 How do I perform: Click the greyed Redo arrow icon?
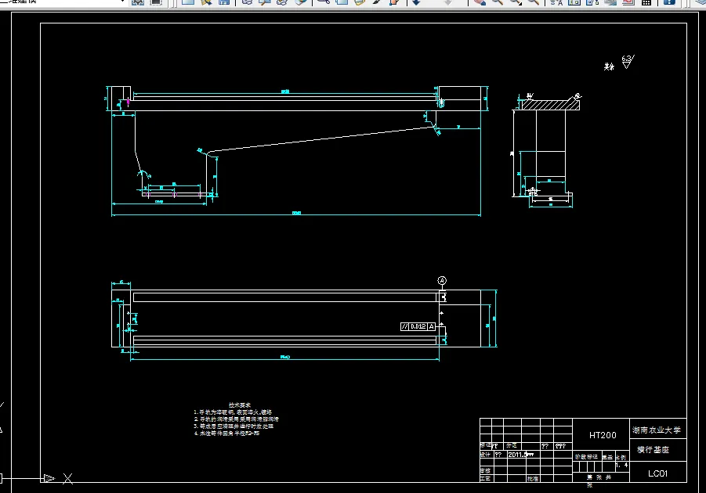[x=448, y=2]
